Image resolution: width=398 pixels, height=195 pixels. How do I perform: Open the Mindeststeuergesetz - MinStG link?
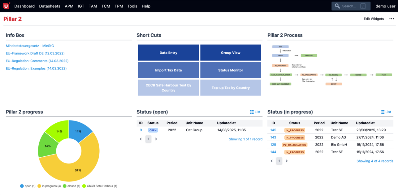pos(30,46)
